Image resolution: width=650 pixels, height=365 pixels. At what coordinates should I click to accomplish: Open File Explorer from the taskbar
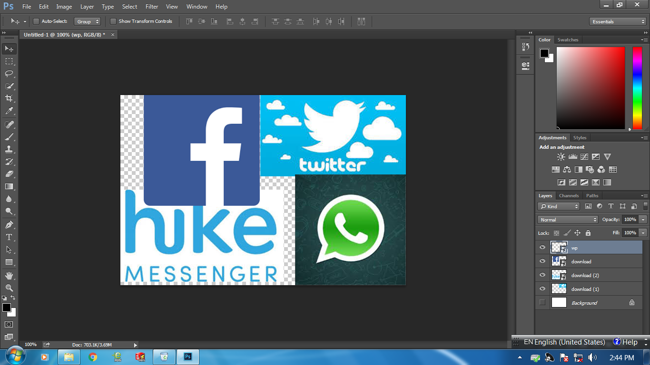click(x=69, y=356)
